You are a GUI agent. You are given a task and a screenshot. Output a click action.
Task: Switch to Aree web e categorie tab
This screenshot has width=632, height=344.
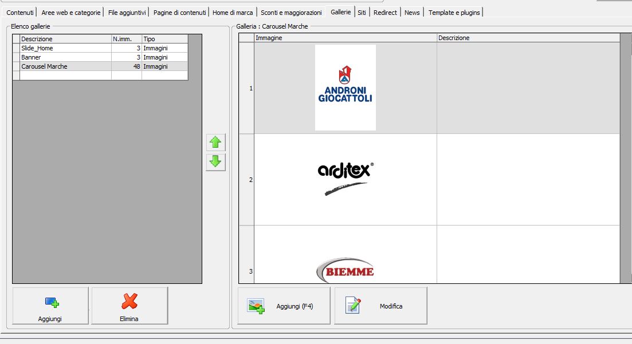[x=71, y=13]
